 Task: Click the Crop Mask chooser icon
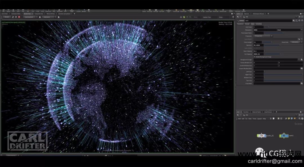point(301,83)
